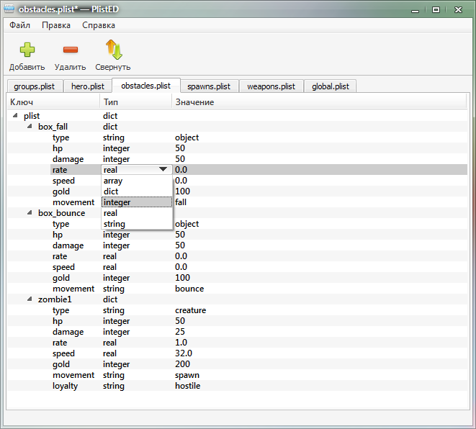476x429 pixels.
Task: Click the green plus Добавить icon
Action: (27, 50)
